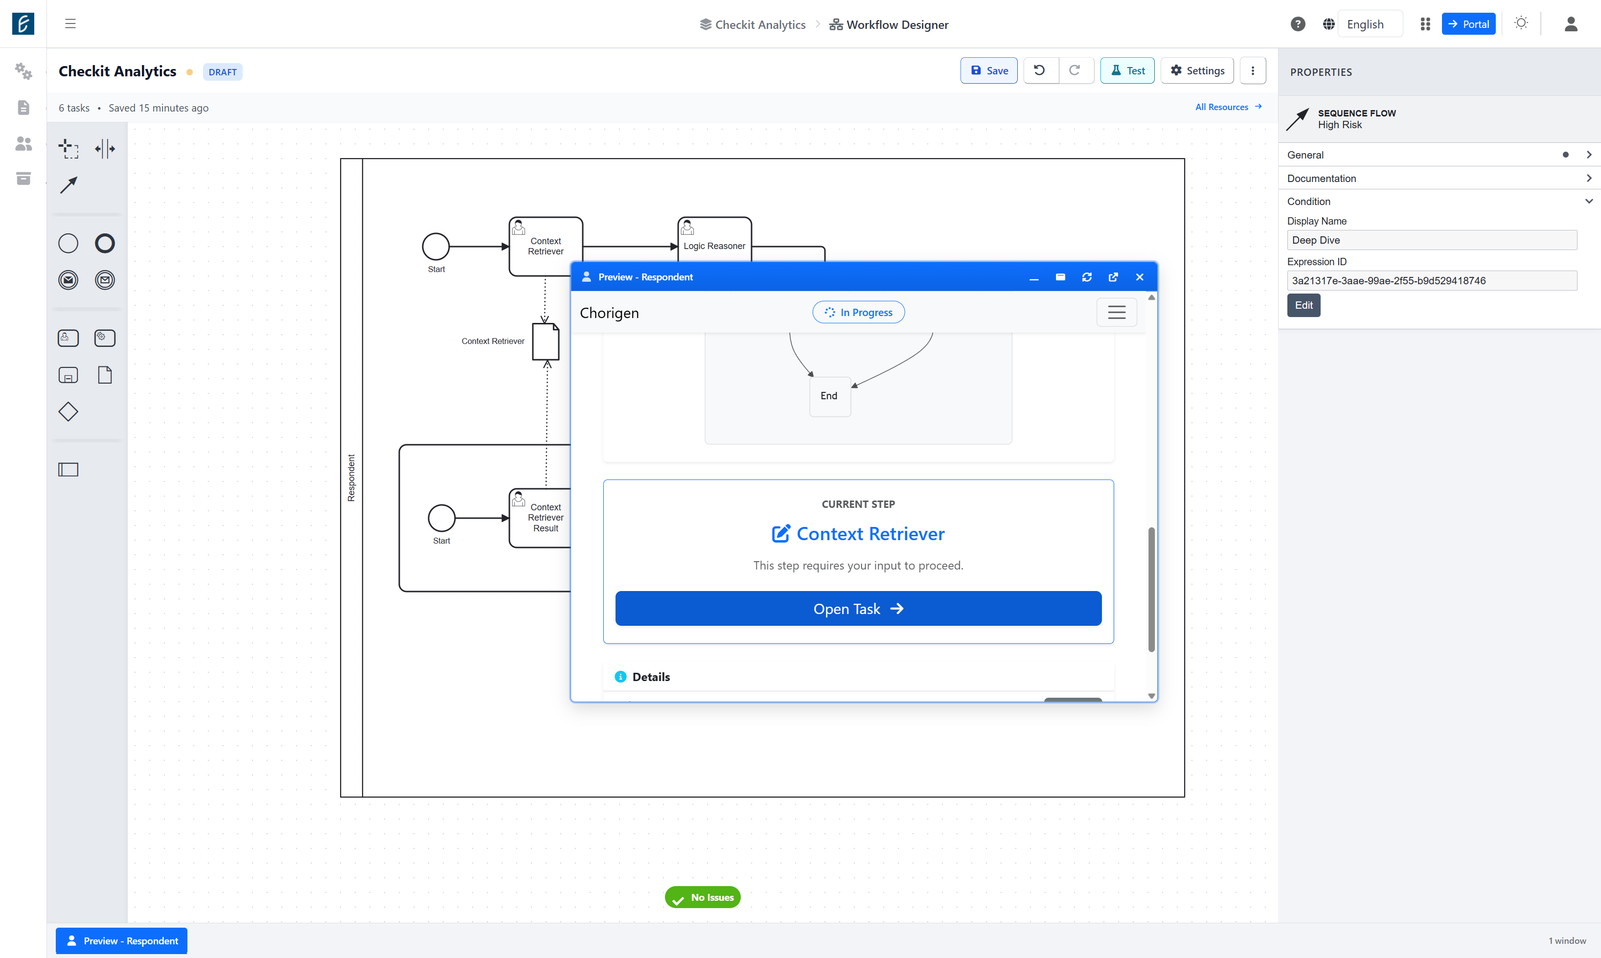Toggle the hamburger sidebar menu
The width and height of the screenshot is (1601, 958).
click(70, 24)
